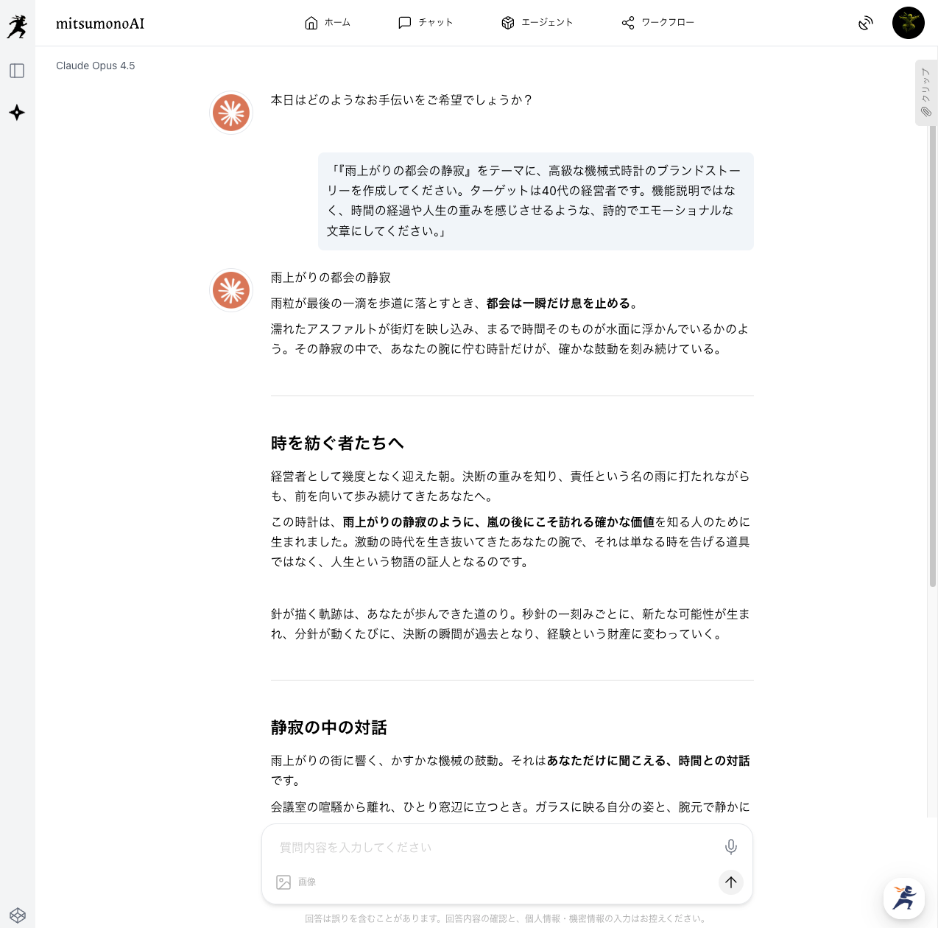Click the satellite dish broadcast icon
The image size is (938, 928).
[866, 23]
